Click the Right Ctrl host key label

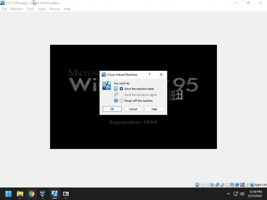click(260, 185)
